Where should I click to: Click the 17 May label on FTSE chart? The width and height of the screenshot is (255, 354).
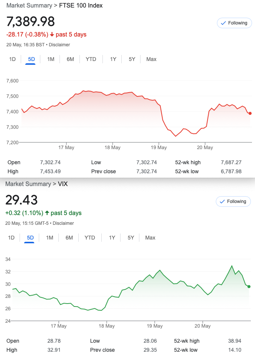click(66, 148)
